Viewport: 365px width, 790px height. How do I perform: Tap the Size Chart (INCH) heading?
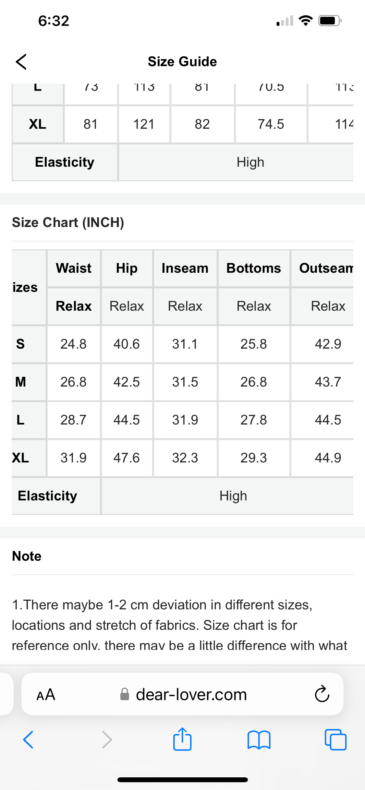(68, 222)
